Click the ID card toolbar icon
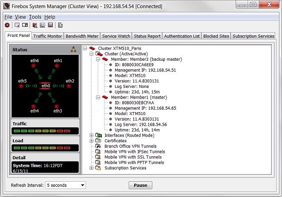The image size is (282, 197). [x=25, y=25]
